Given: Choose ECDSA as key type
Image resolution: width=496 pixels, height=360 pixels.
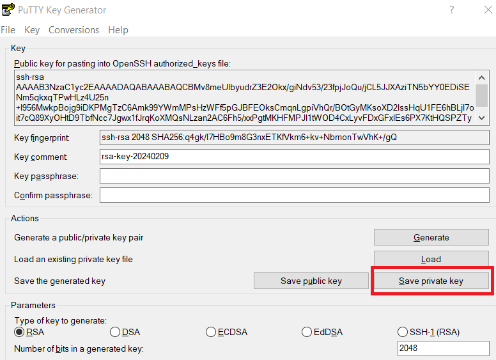Looking at the screenshot, I should pyautogui.click(x=211, y=332).
